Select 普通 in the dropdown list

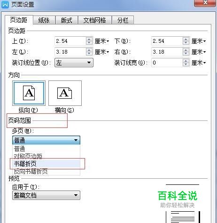[46, 149]
